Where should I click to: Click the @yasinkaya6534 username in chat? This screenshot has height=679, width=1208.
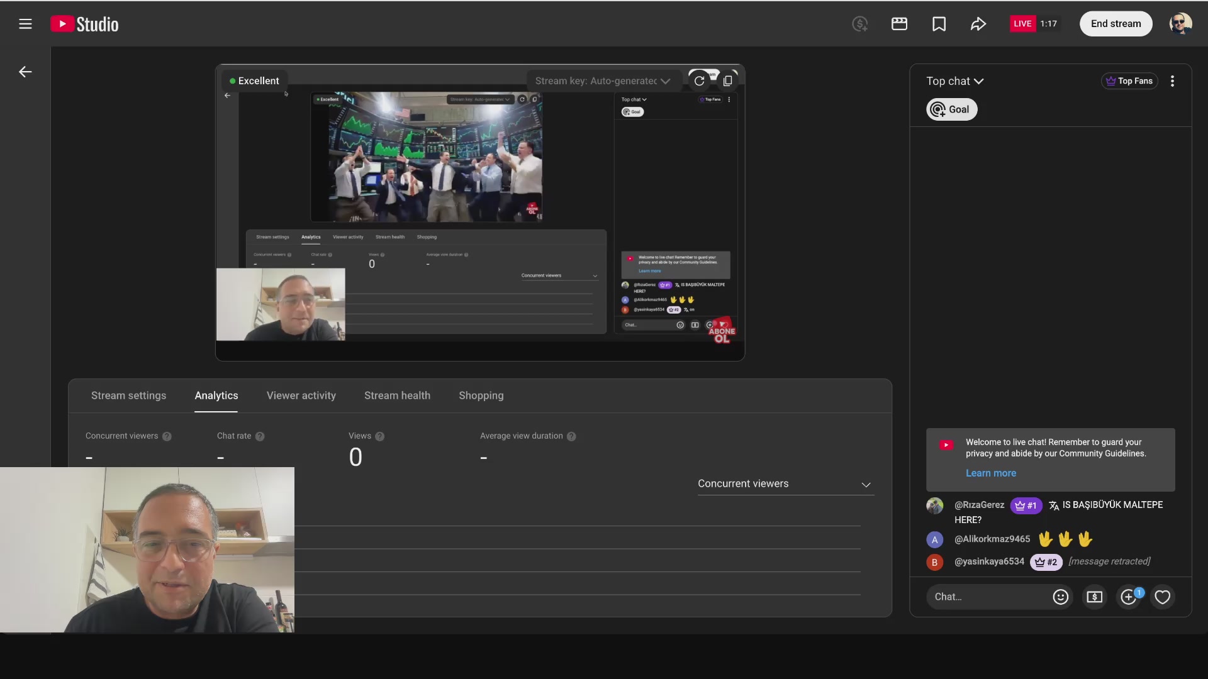[989, 561]
